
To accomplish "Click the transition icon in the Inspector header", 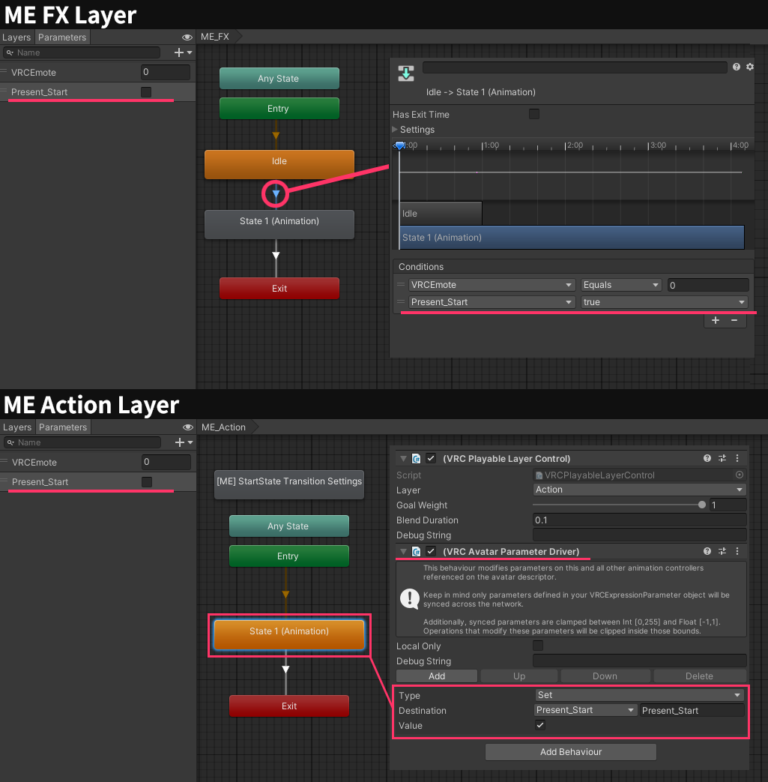I will tap(405, 66).
